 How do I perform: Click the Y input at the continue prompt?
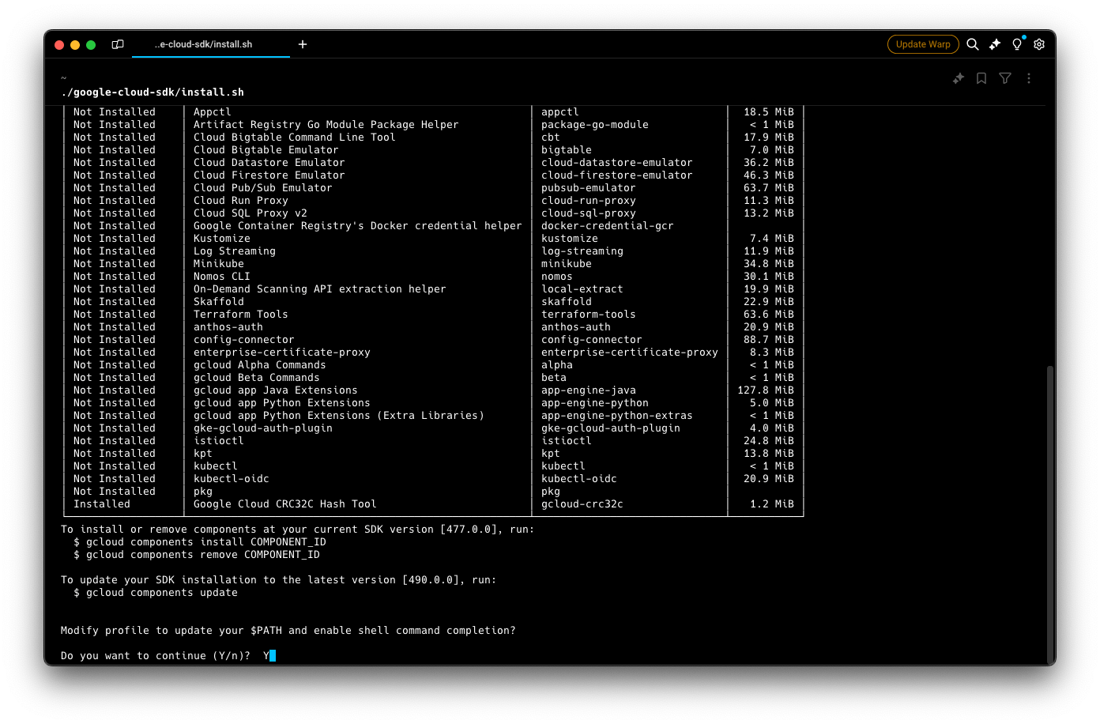[x=266, y=656]
